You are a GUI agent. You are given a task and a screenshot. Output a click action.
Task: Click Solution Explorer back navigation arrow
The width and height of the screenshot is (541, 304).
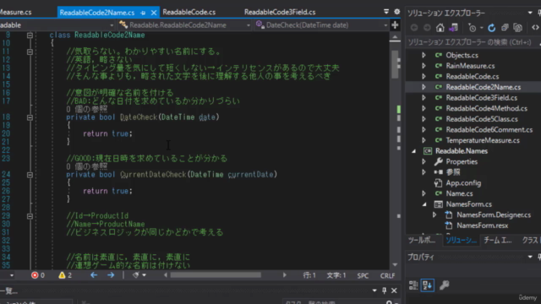tap(414, 28)
